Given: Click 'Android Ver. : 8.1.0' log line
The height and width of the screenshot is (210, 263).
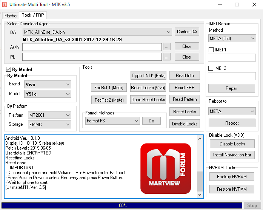Looking at the screenshot, I should 23,138.
